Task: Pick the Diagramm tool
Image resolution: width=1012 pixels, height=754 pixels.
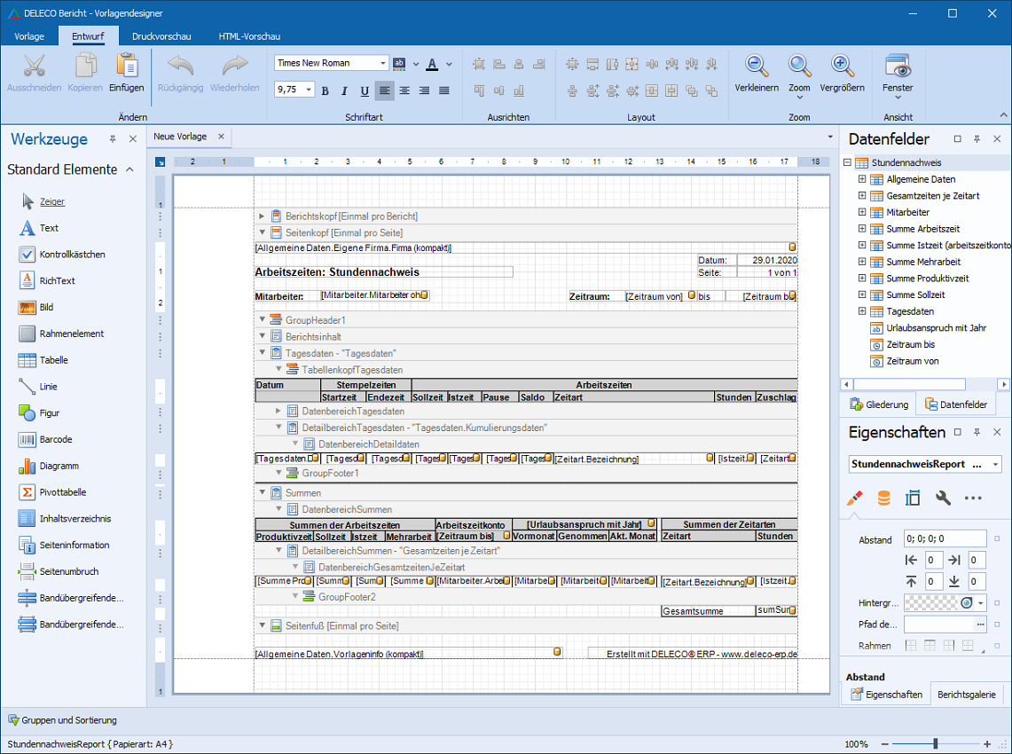Action: 59,466
